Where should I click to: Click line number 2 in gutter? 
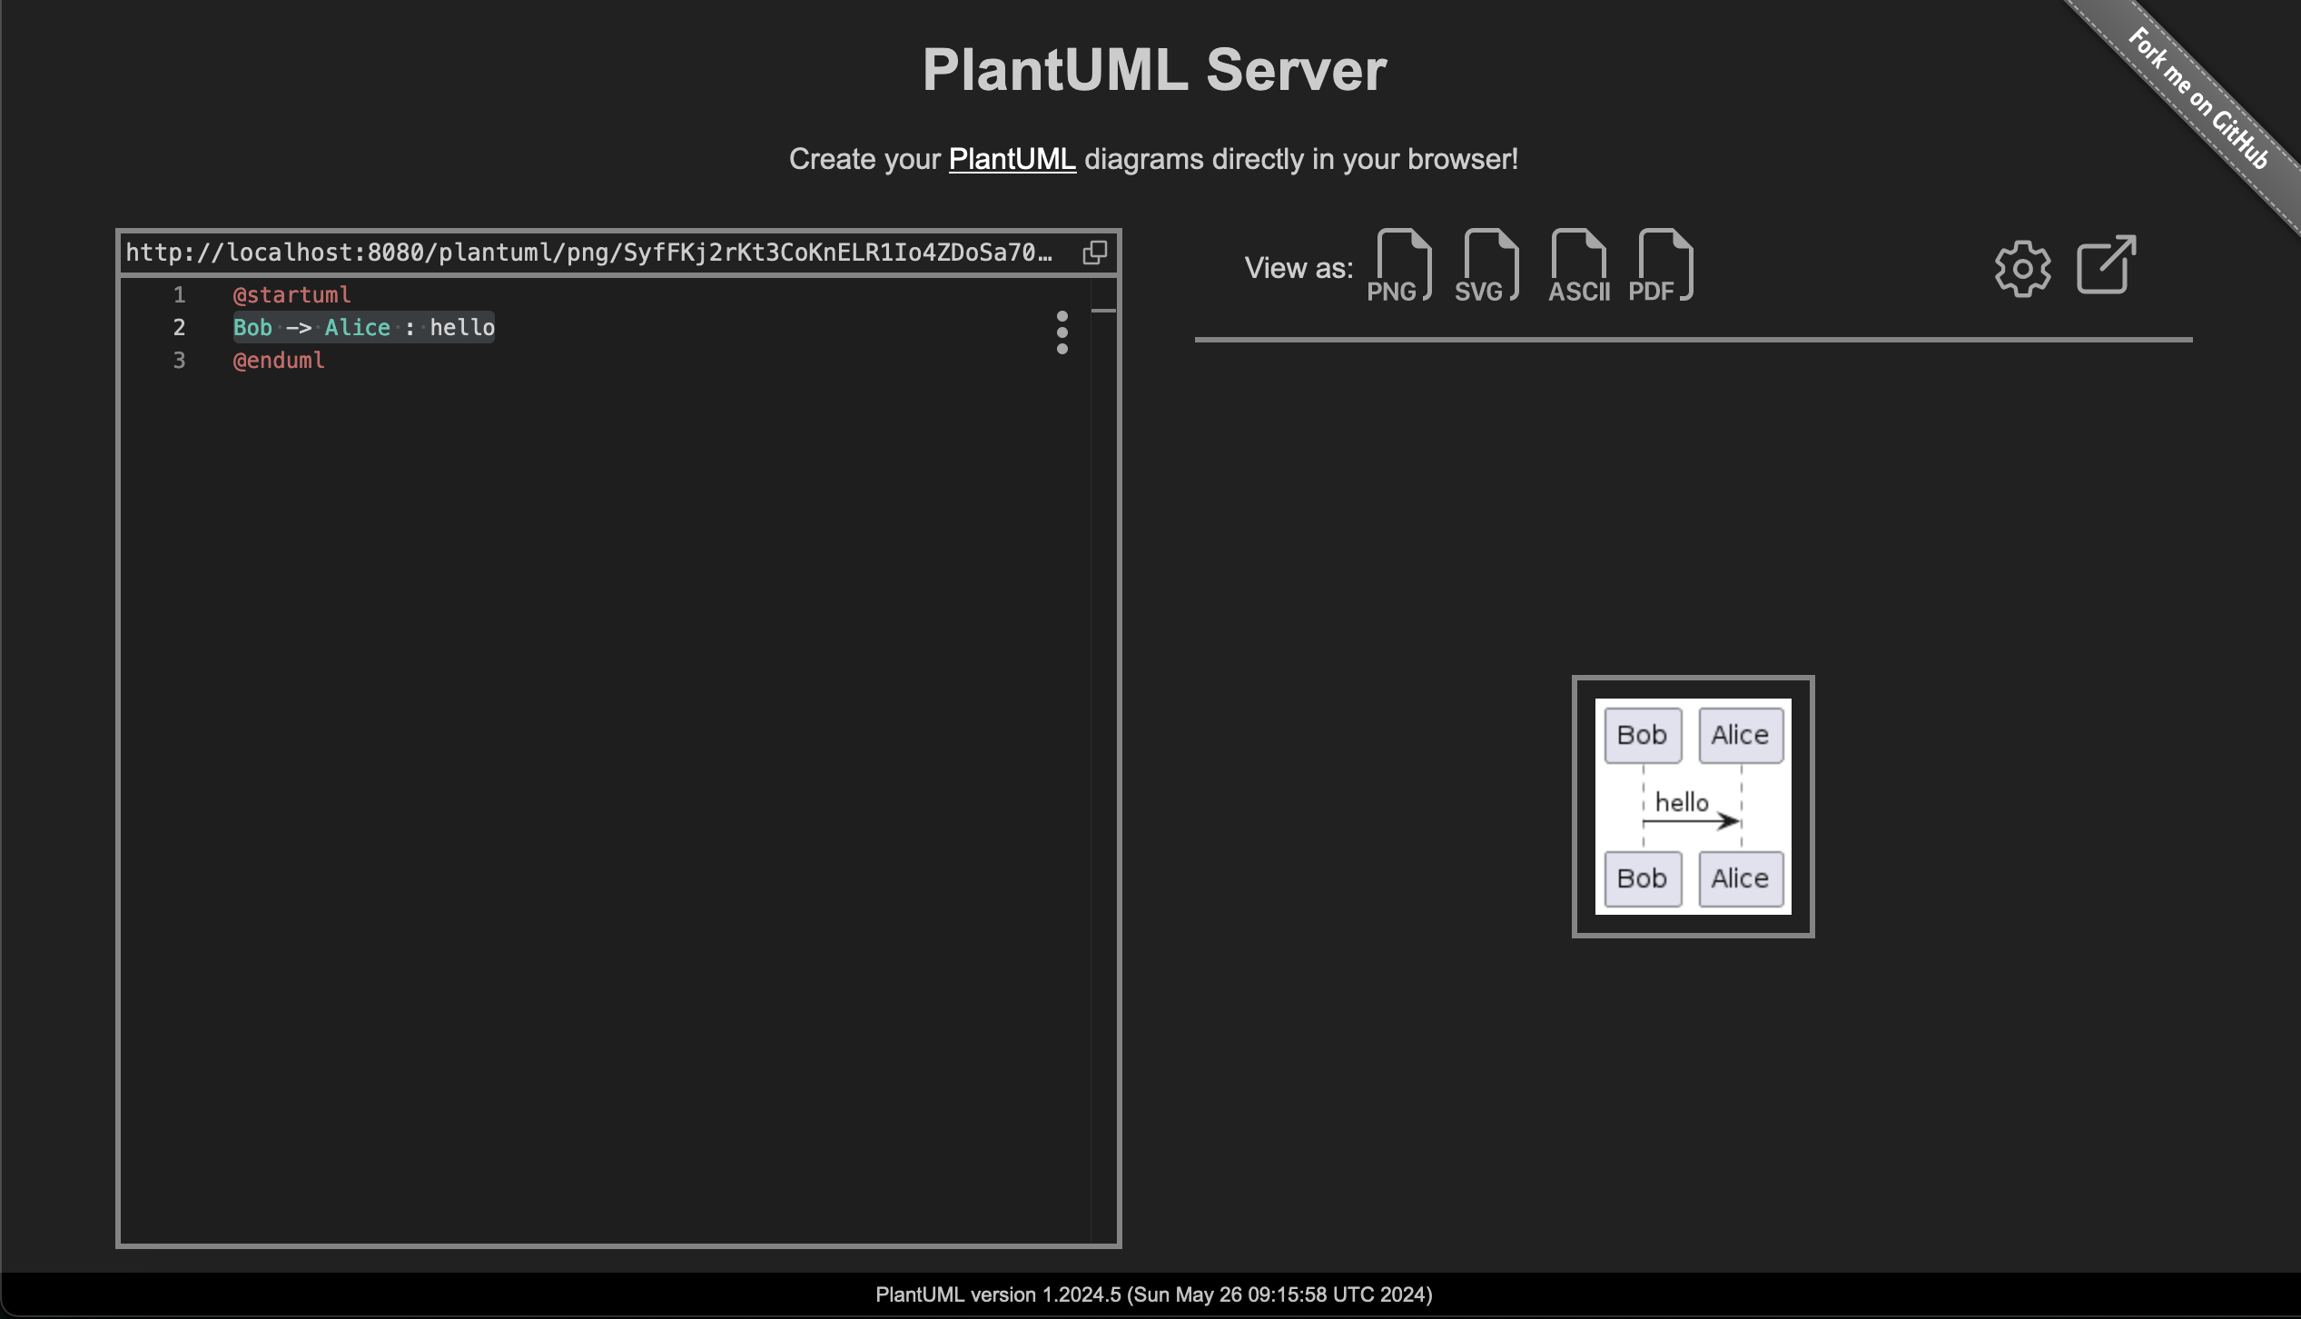[x=180, y=328]
